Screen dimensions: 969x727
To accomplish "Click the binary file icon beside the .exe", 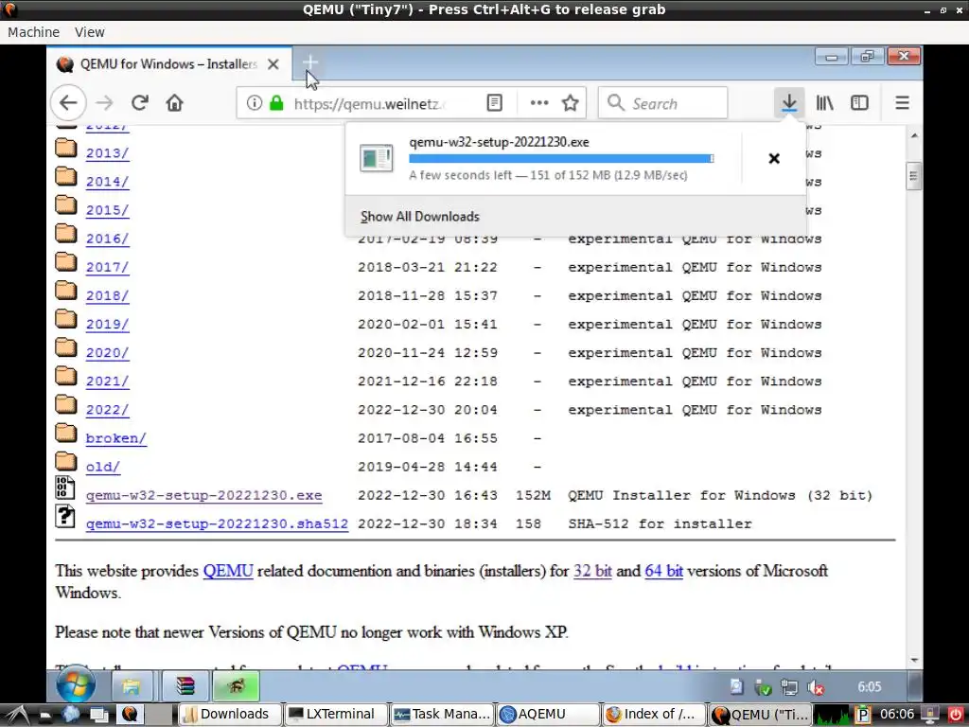I will [65, 488].
